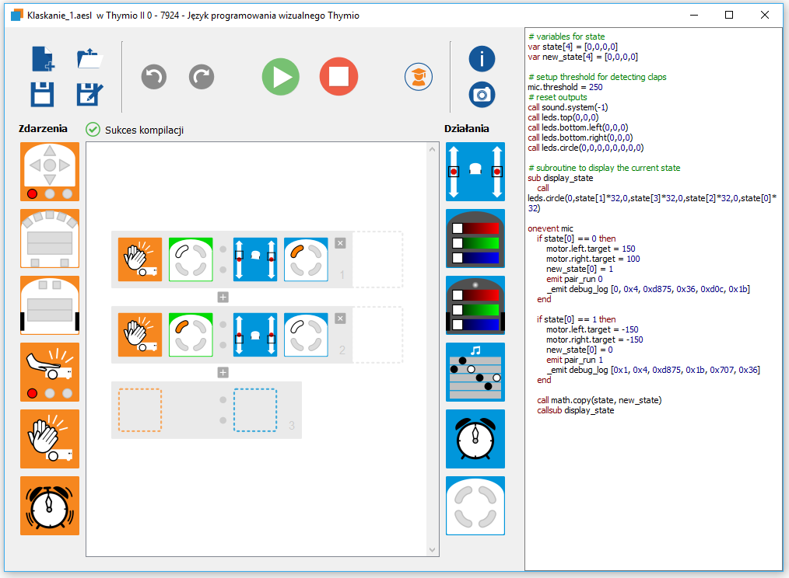
Task: Delete row 1 using its X button
Action: click(x=340, y=243)
